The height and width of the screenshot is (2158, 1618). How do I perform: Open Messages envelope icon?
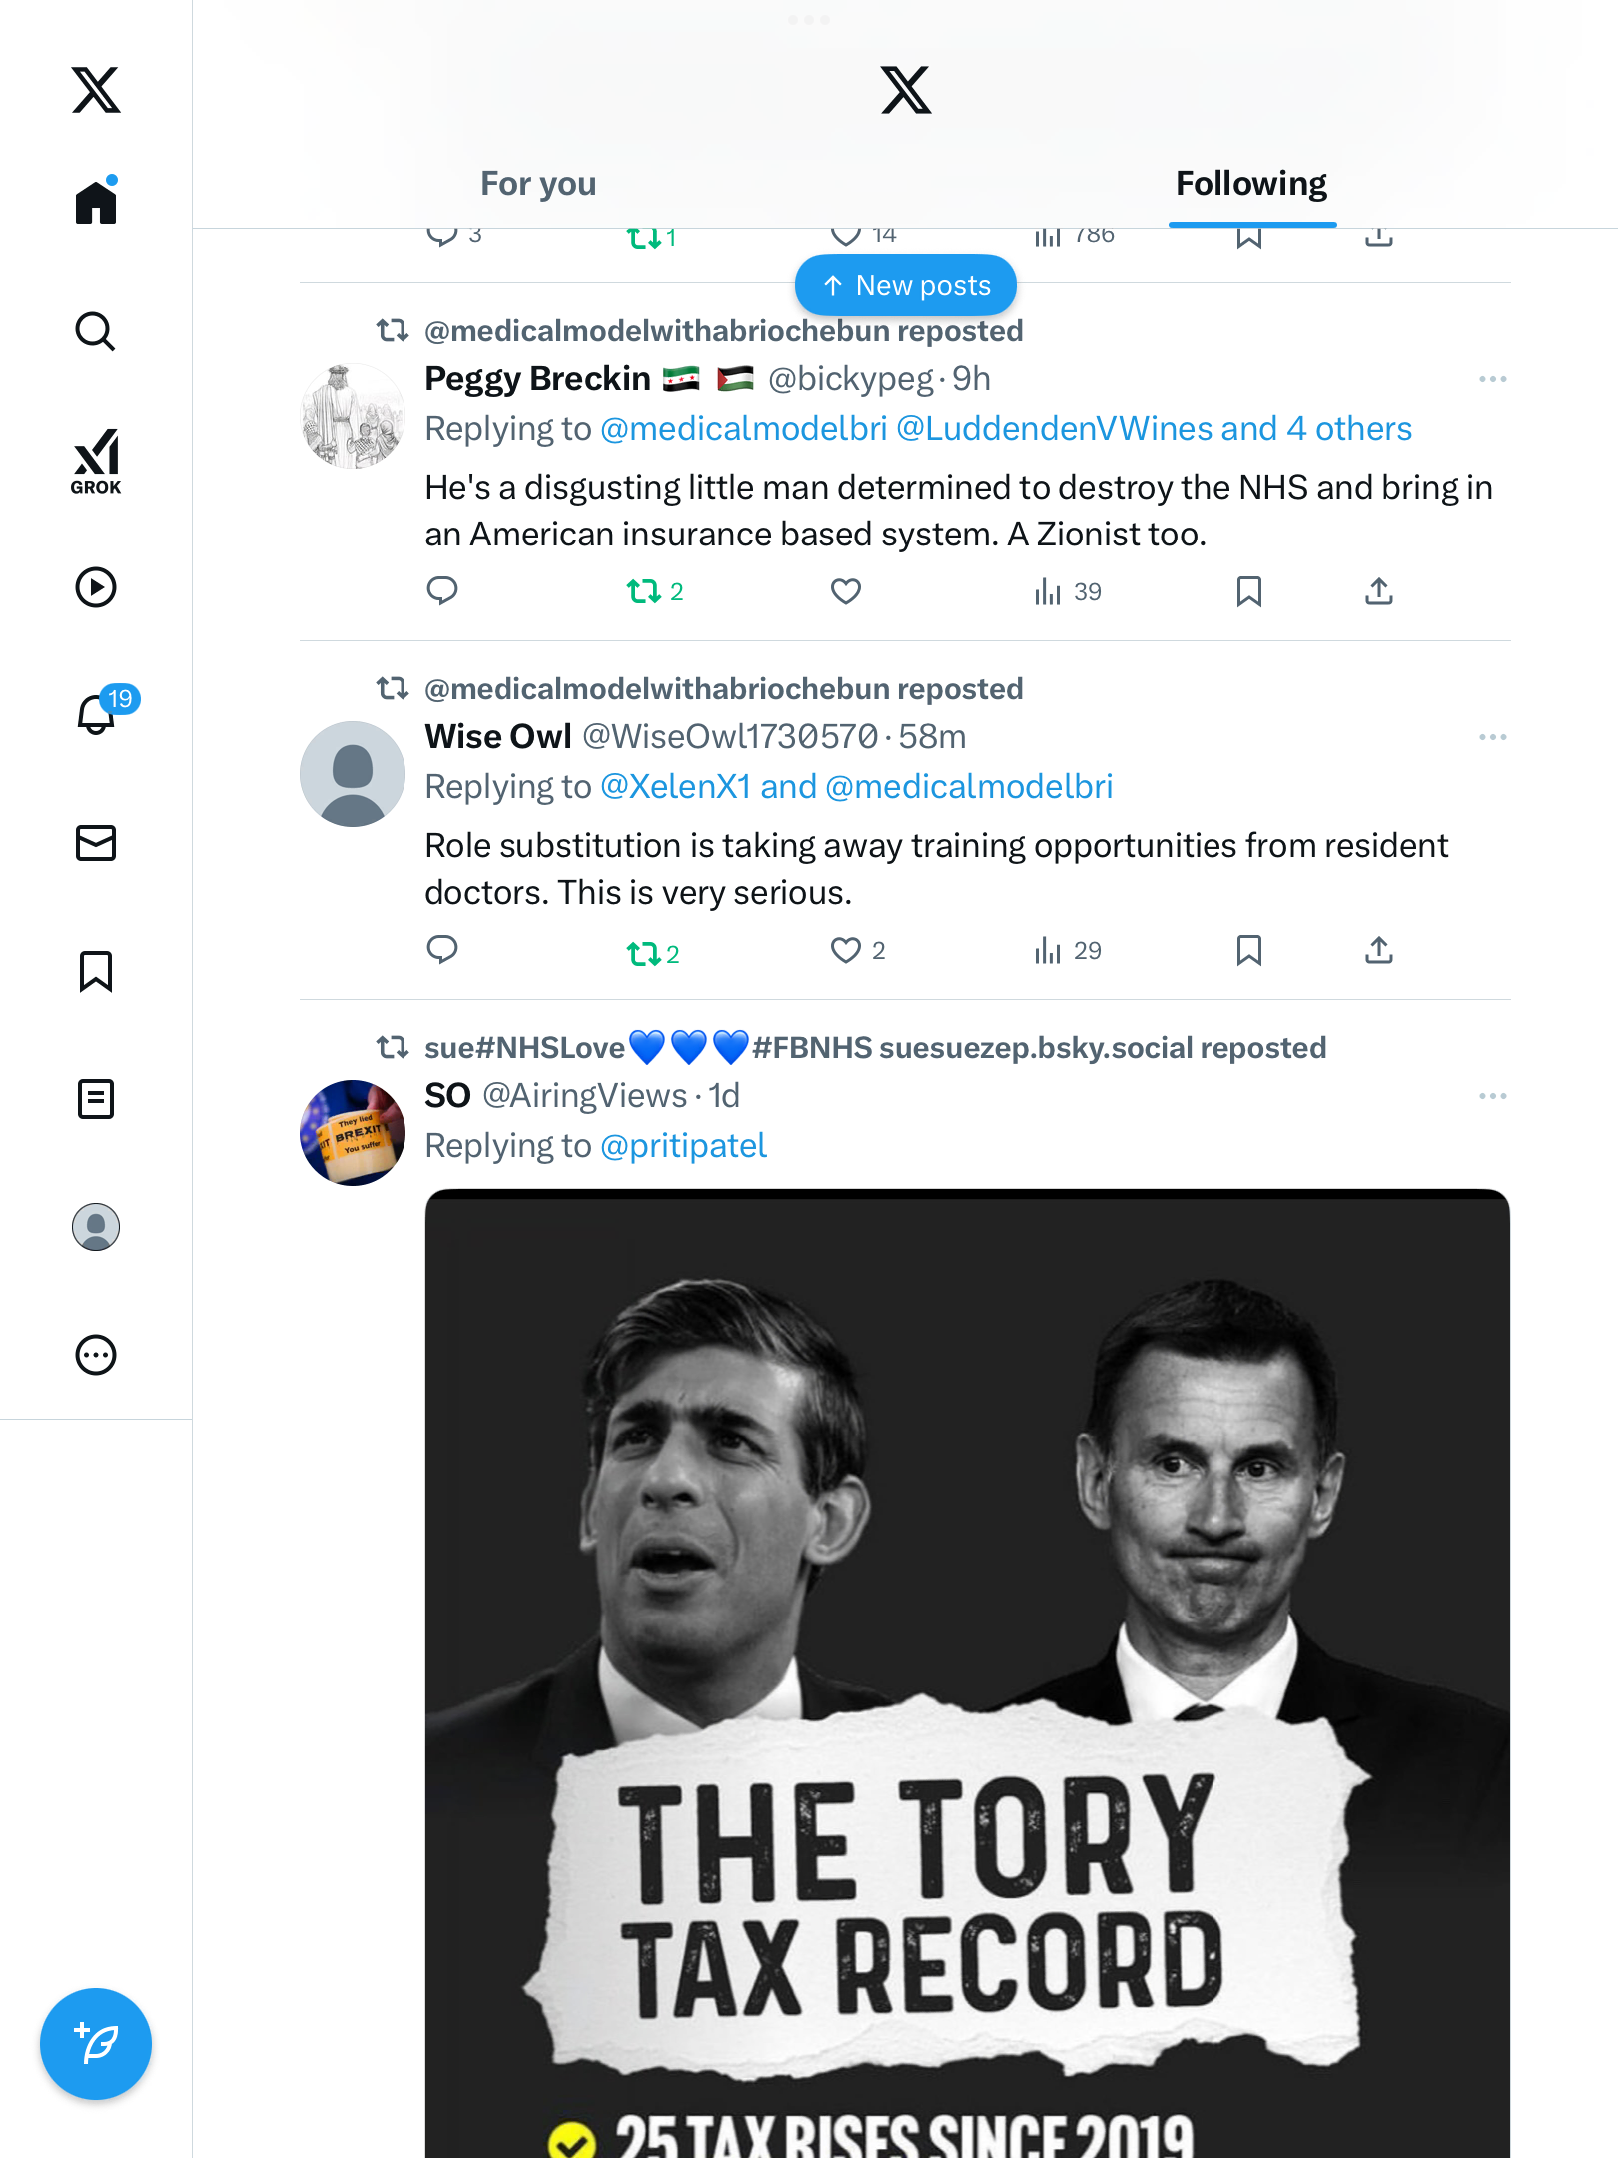click(x=96, y=843)
